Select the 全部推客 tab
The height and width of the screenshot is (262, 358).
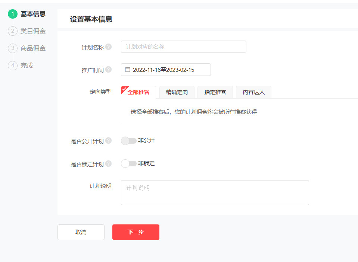point(138,92)
